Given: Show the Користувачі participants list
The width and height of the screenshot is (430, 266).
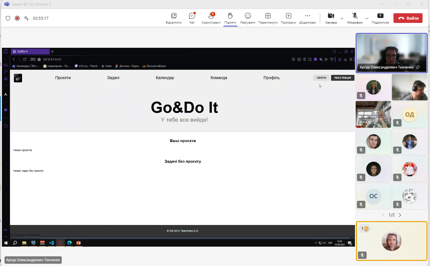Looking at the screenshot, I should click(x=211, y=18).
